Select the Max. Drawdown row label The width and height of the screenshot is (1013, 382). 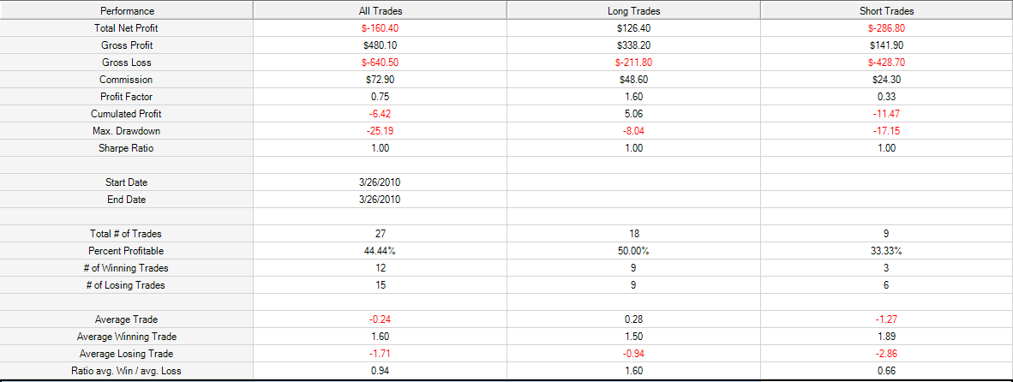126,131
